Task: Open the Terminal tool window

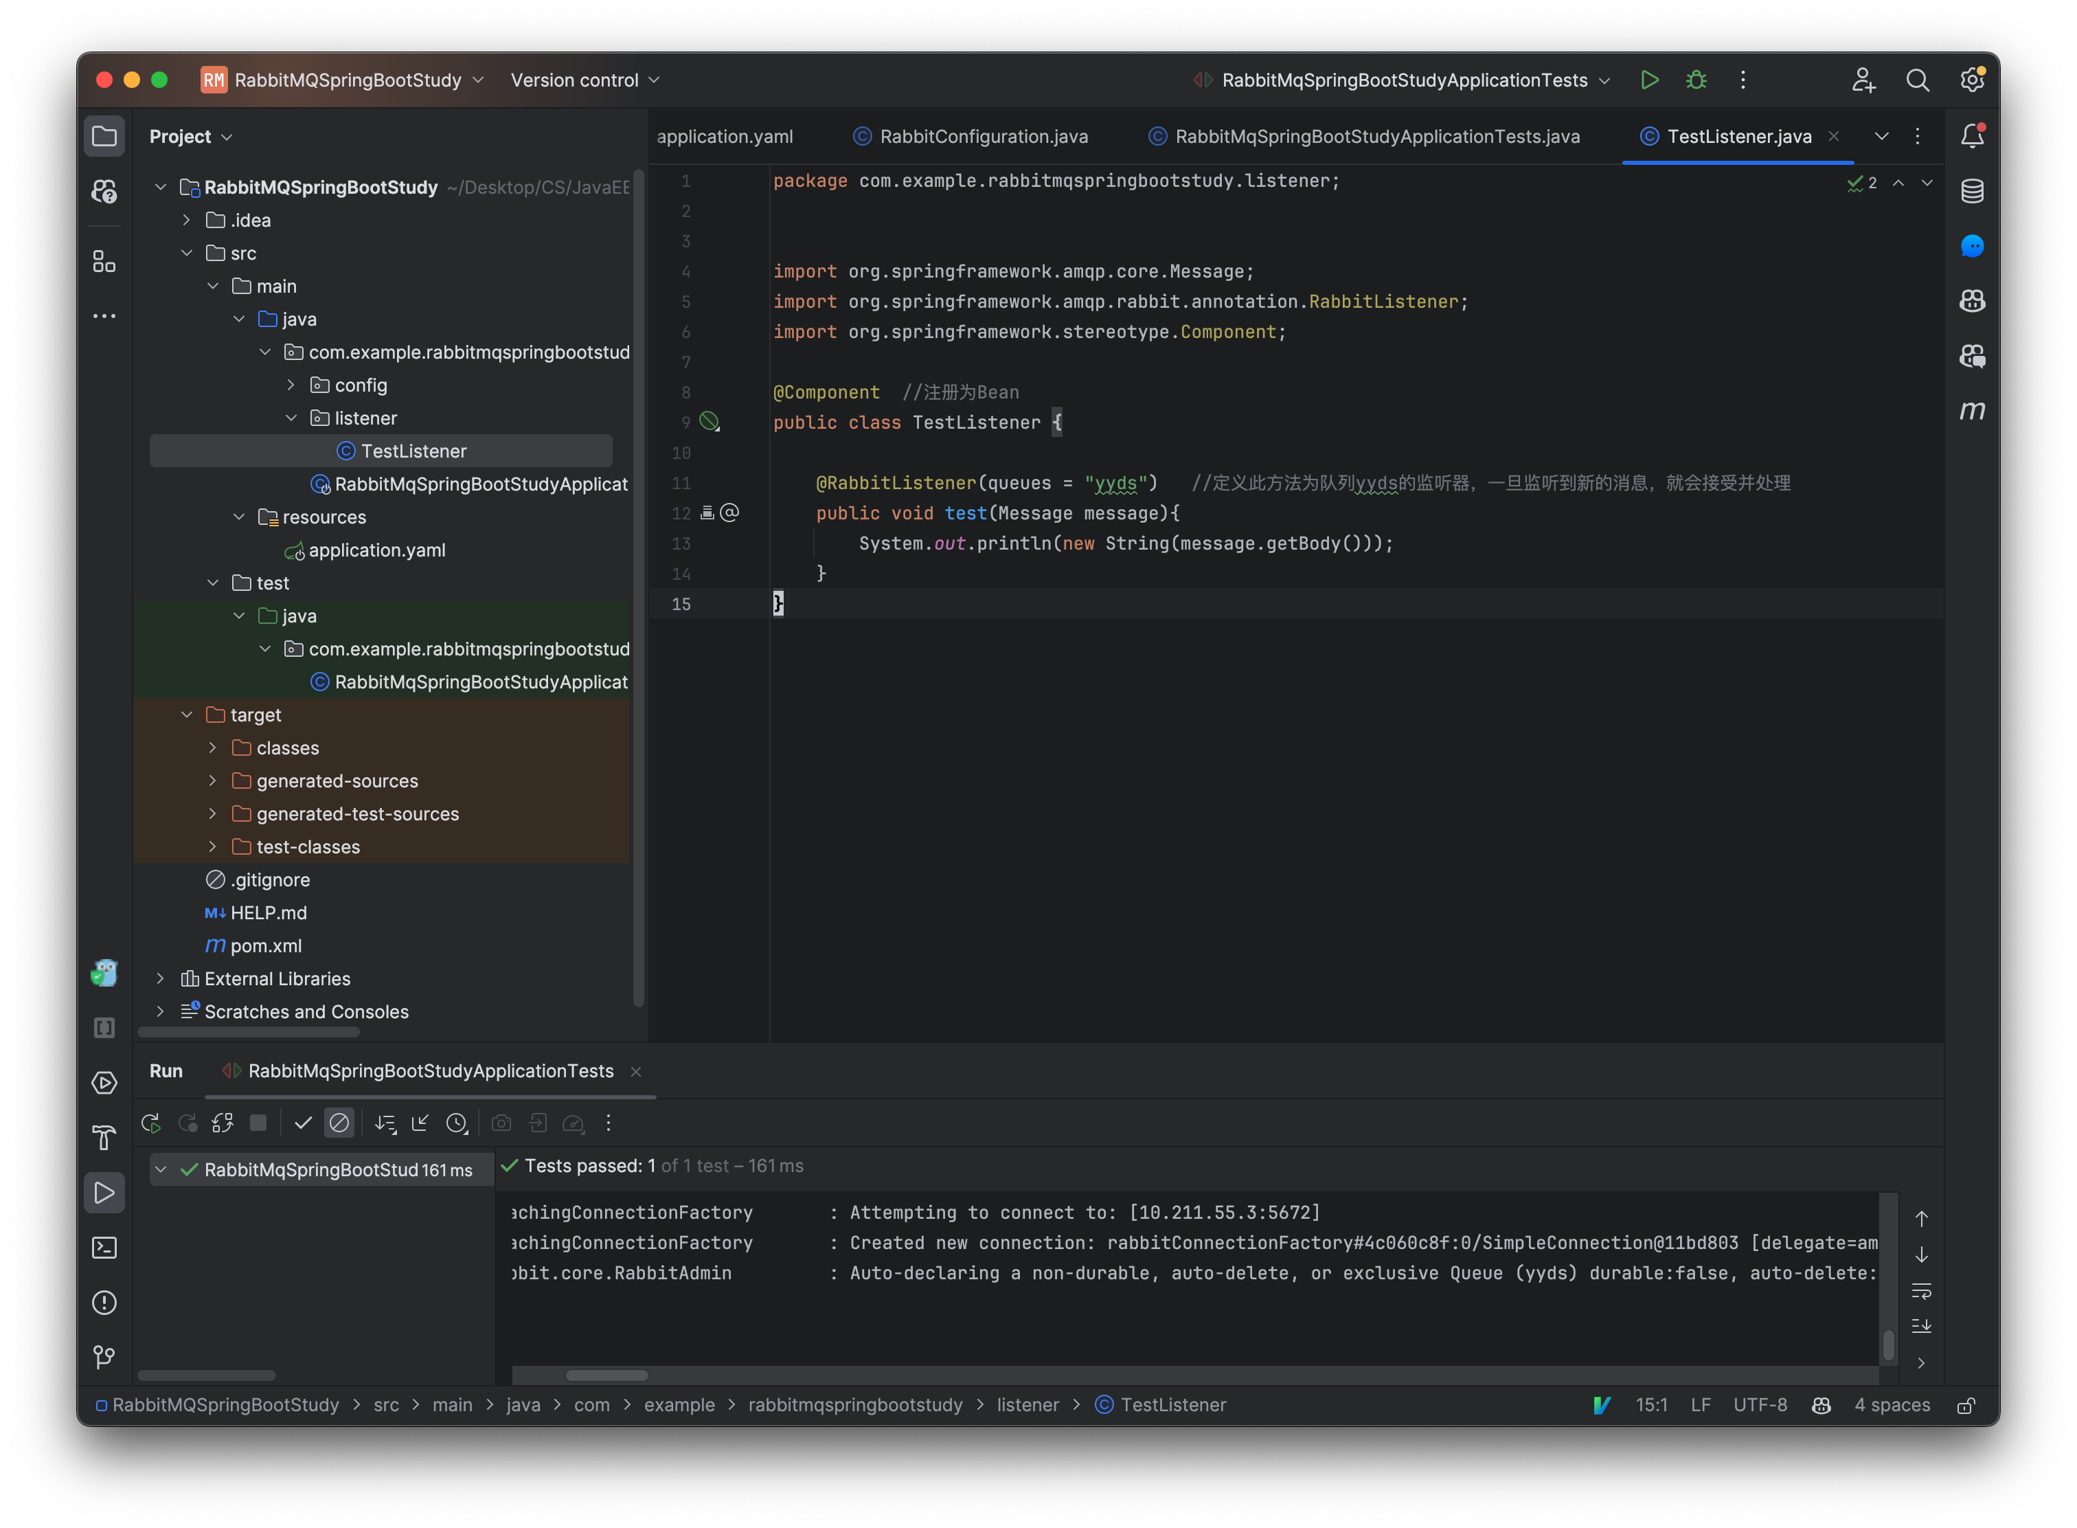Action: click(x=104, y=1248)
